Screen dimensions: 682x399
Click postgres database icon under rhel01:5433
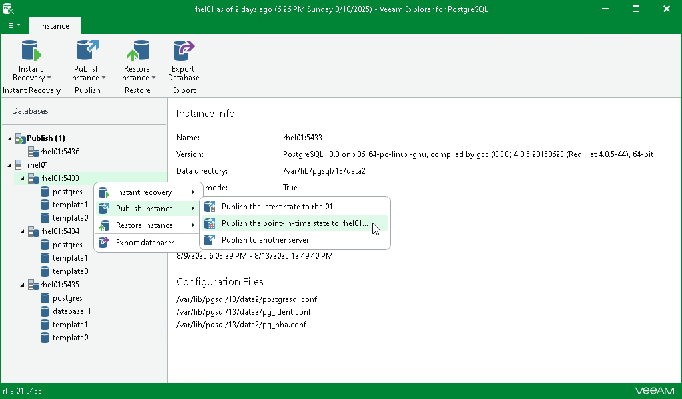pyautogui.click(x=45, y=192)
